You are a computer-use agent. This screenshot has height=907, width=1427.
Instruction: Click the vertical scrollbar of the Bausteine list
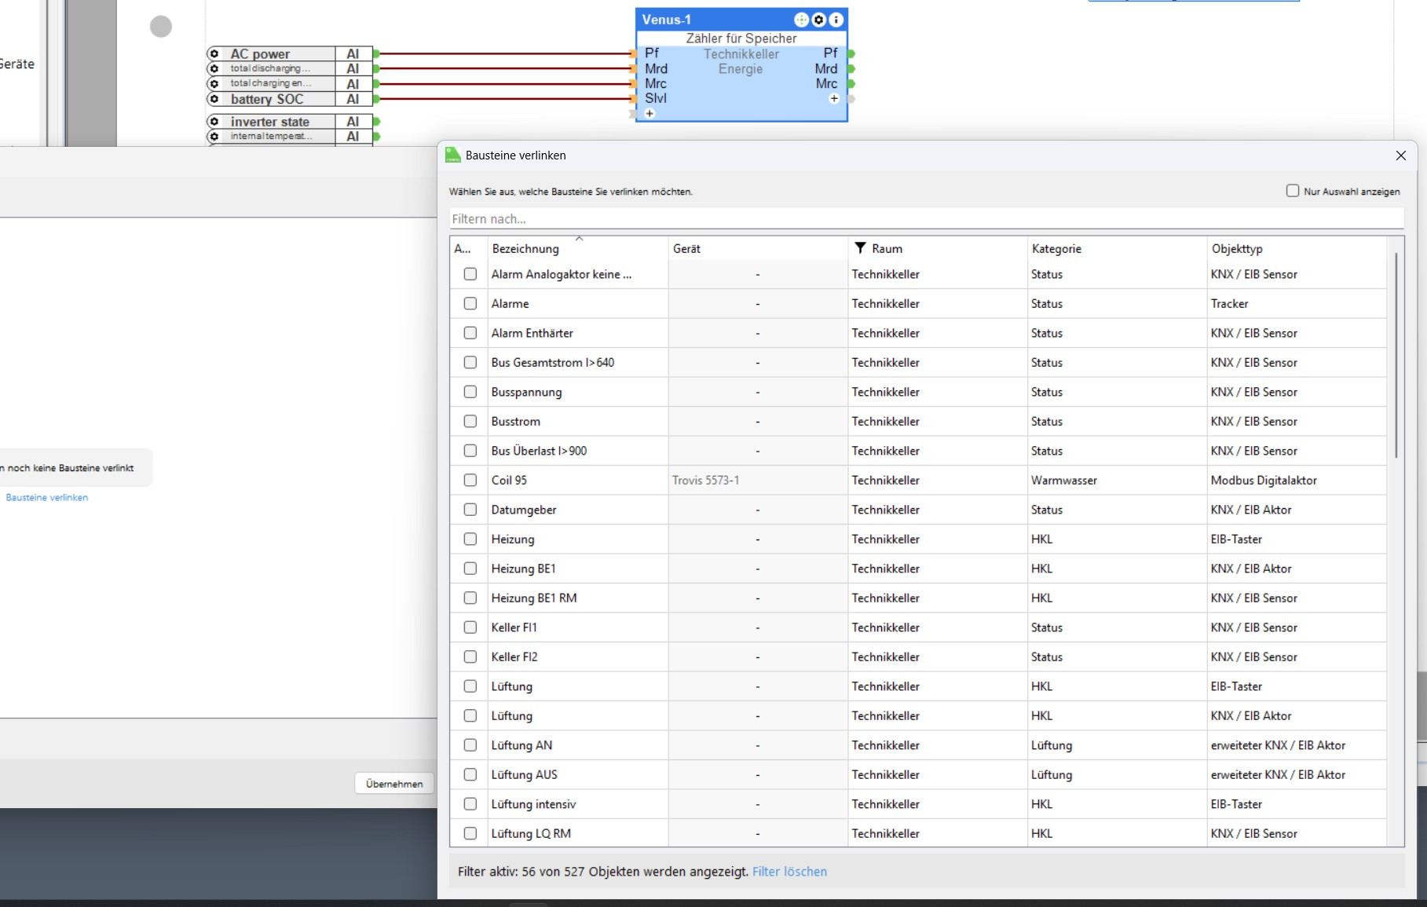coord(1396,355)
